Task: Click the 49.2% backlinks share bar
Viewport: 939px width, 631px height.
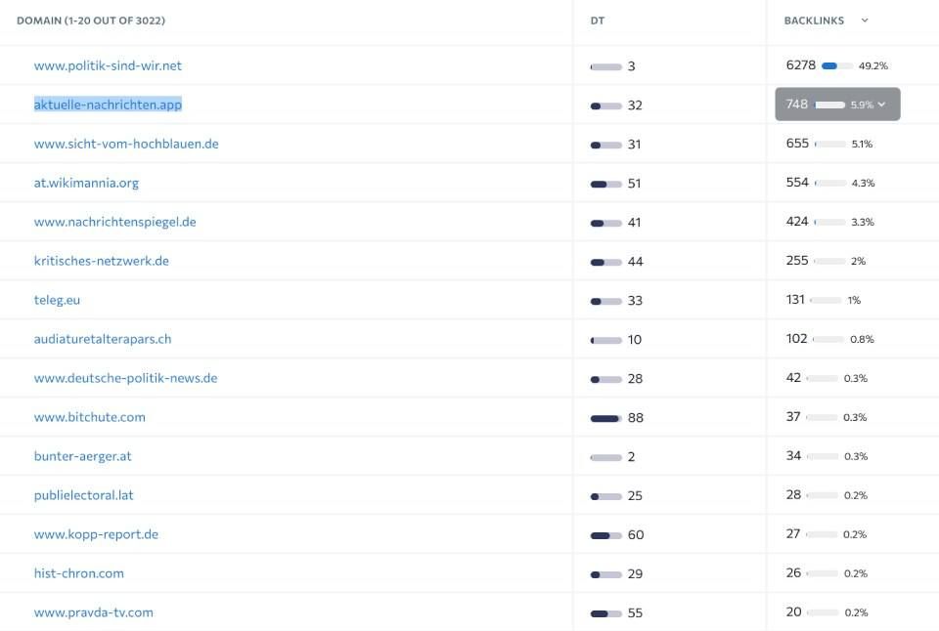Action: tap(836, 66)
